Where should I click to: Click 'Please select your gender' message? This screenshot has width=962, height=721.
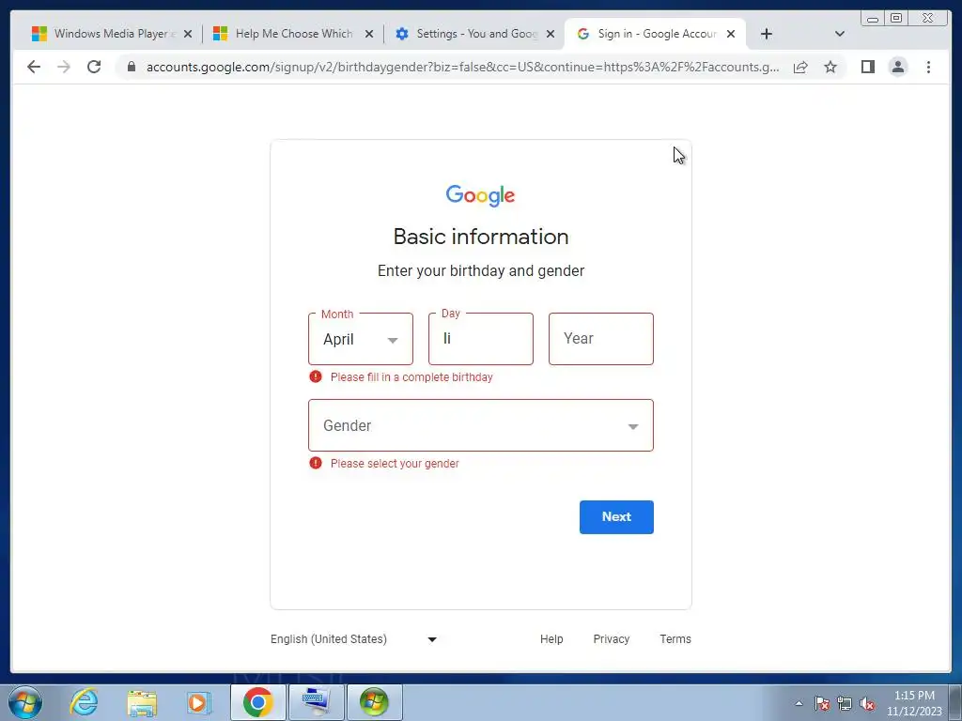click(395, 464)
